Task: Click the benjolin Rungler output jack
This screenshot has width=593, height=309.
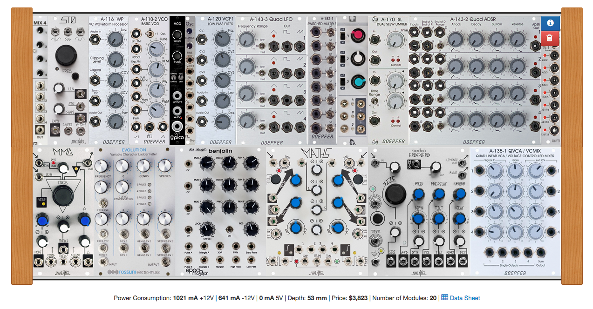Action: [219, 261]
